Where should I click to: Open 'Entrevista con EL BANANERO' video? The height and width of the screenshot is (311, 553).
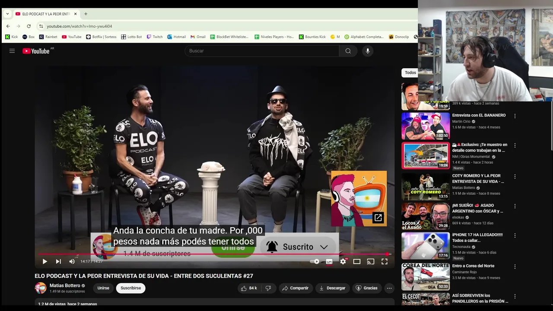point(479,115)
